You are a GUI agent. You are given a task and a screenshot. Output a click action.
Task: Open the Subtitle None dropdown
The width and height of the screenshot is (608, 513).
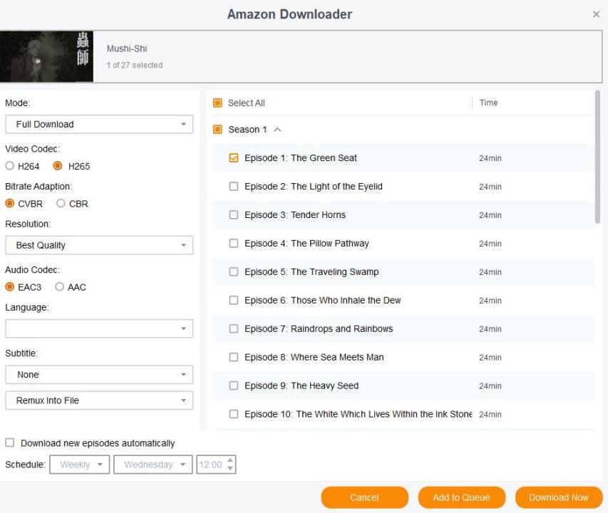99,375
